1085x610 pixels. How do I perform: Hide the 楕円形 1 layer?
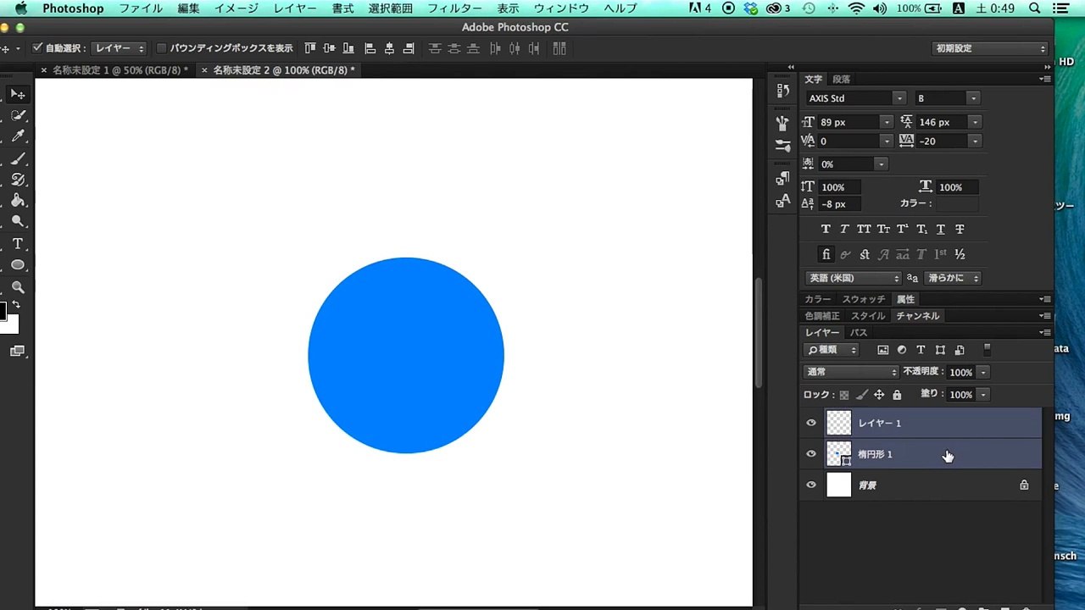tap(811, 454)
